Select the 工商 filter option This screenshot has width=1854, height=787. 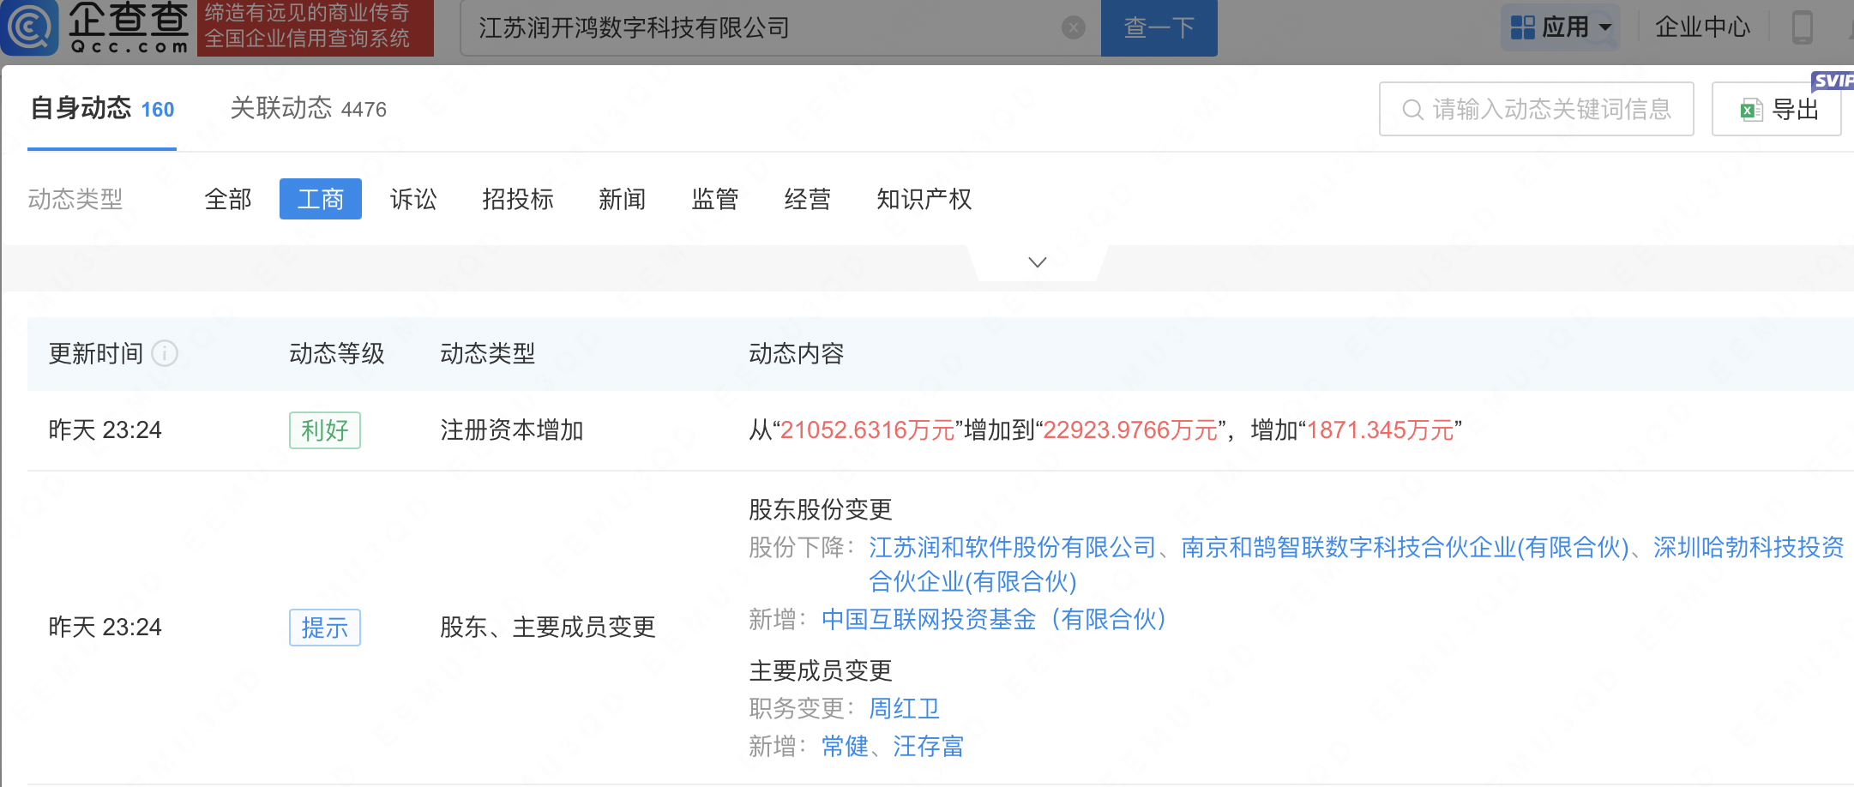[320, 200]
